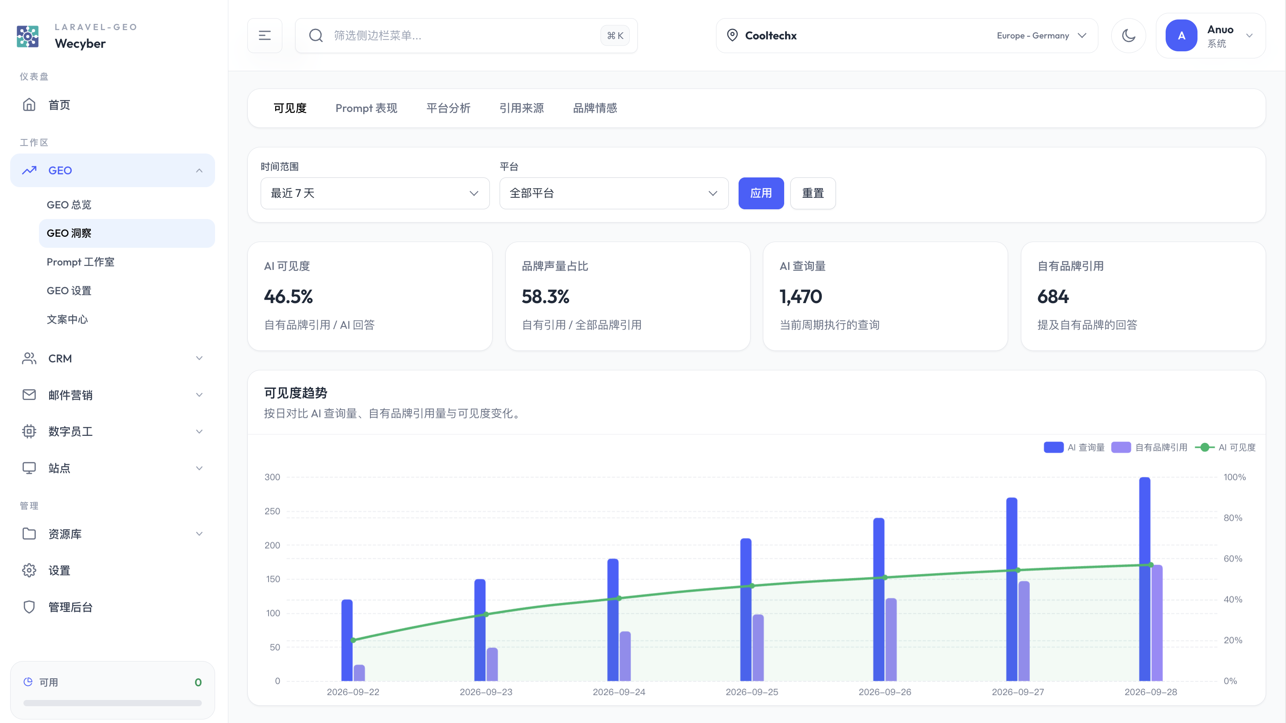Toggle dark mode moon icon
Viewport: 1286px width, 723px height.
pyautogui.click(x=1128, y=35)
